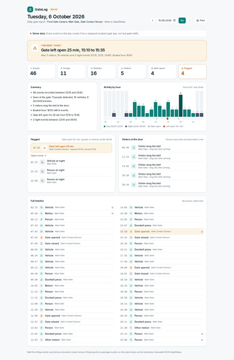Screen dimensions: 234x360
Task: Open the calendar picker icon in date field
Action: (174, 21)
